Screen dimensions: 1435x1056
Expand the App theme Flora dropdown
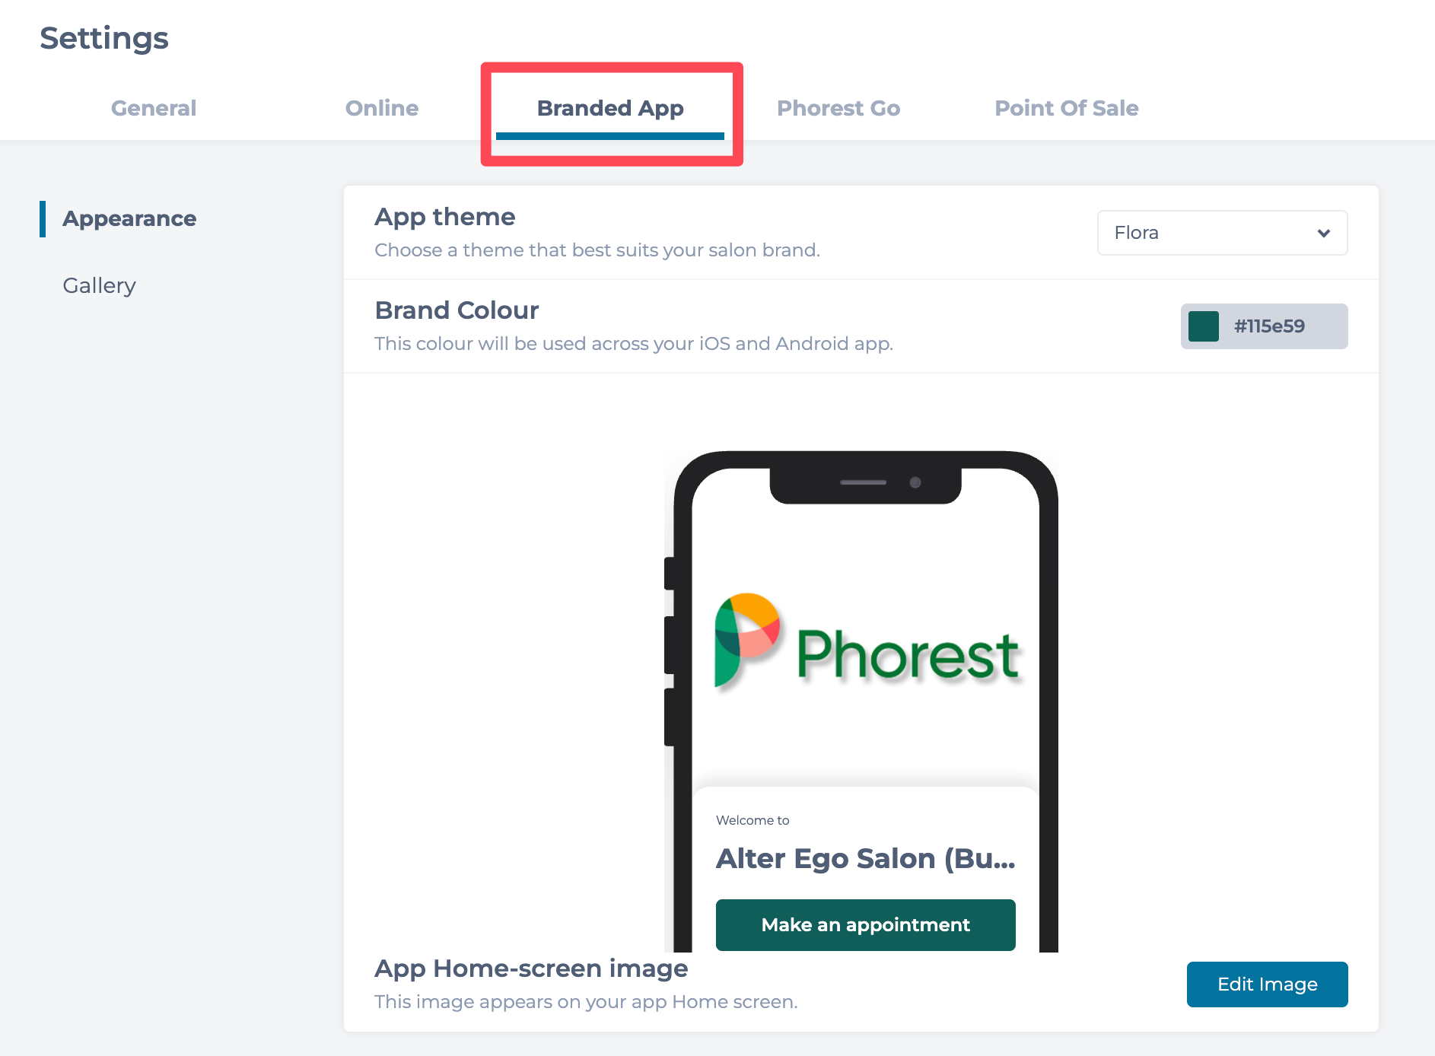pos(1222,233)
